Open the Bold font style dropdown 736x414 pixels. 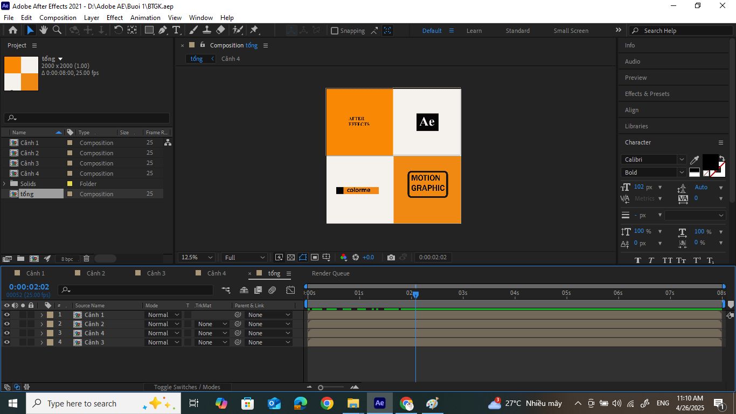pos(654,172)
